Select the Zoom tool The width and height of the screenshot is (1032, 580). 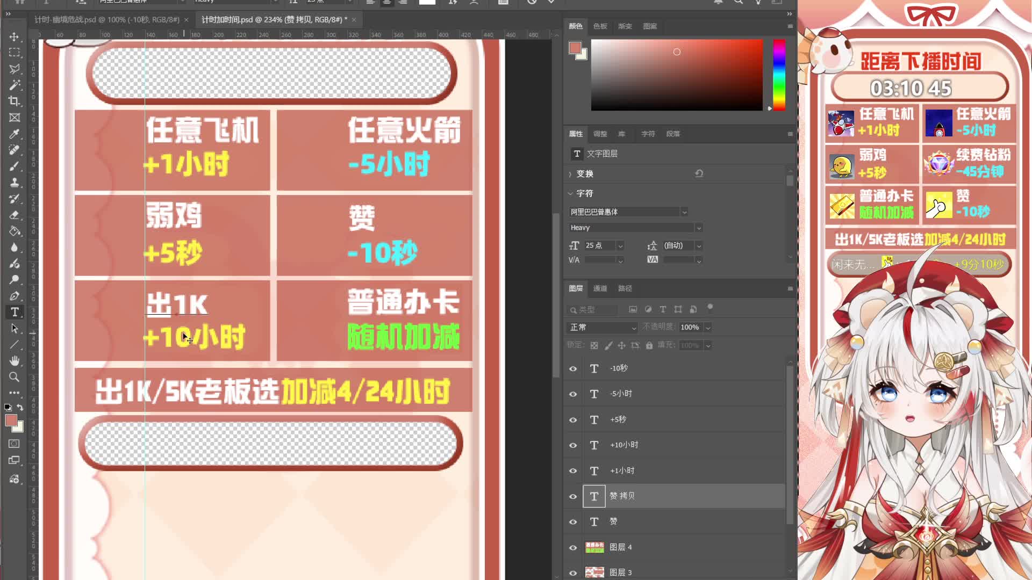[15, 377]
